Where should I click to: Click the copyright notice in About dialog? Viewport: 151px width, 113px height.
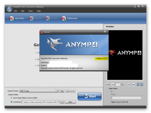point(62,68)
